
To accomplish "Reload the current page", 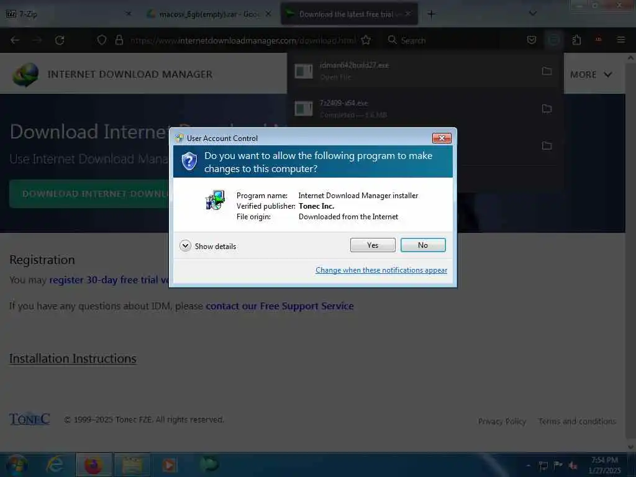I will click(x=60, y=40).
